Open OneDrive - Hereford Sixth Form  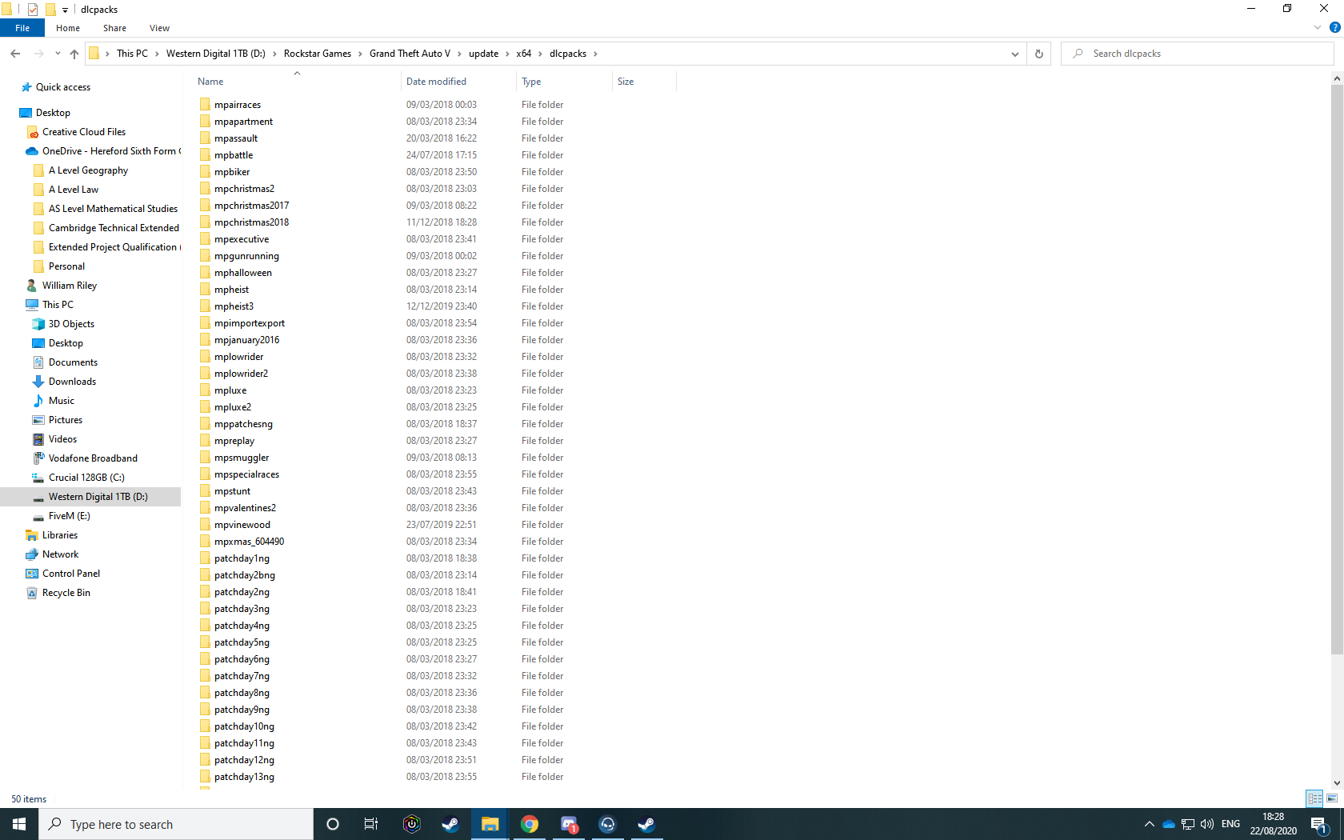coord(110,151)
